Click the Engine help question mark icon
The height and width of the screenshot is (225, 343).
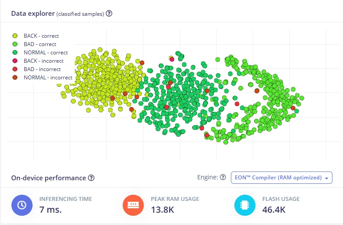click(223, 177)
